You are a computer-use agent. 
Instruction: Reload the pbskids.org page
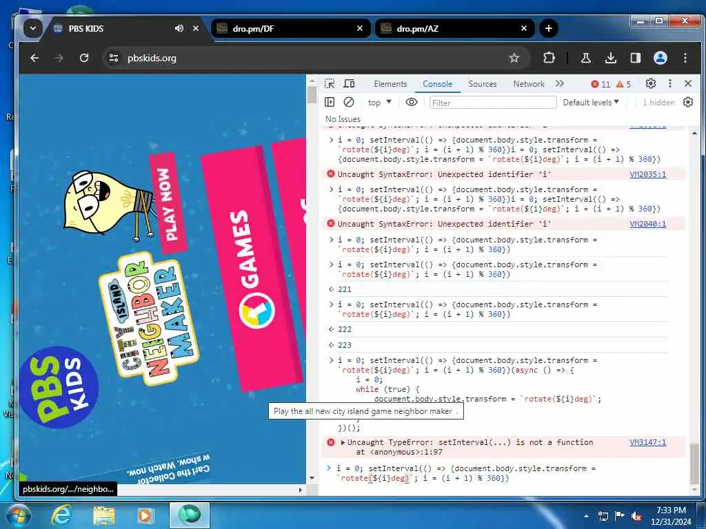83,58
